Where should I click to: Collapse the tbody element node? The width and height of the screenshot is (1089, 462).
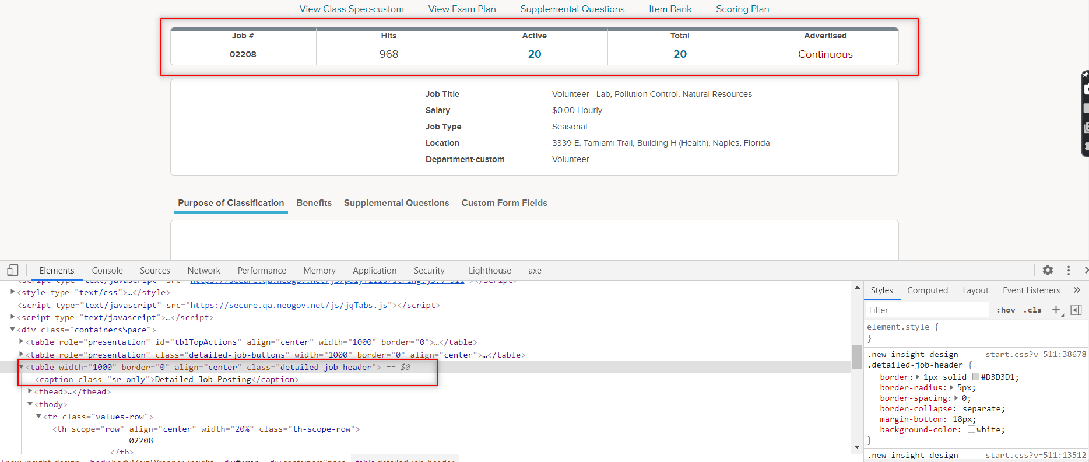pyautogui.click(x=30, y=404)
